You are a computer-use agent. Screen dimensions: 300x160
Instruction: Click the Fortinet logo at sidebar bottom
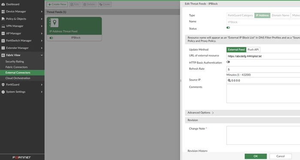21,157
